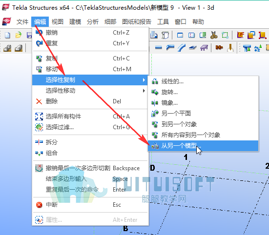Select 镜象... copy option
The height and width of the screenshot is (235, 269).
203,103
